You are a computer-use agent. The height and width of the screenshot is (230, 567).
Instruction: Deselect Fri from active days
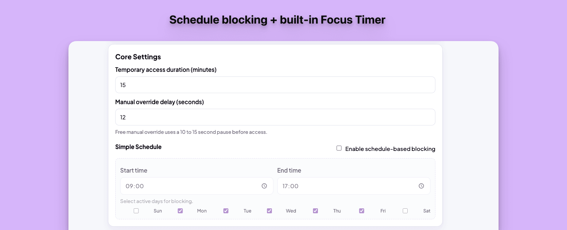point(361,211)
